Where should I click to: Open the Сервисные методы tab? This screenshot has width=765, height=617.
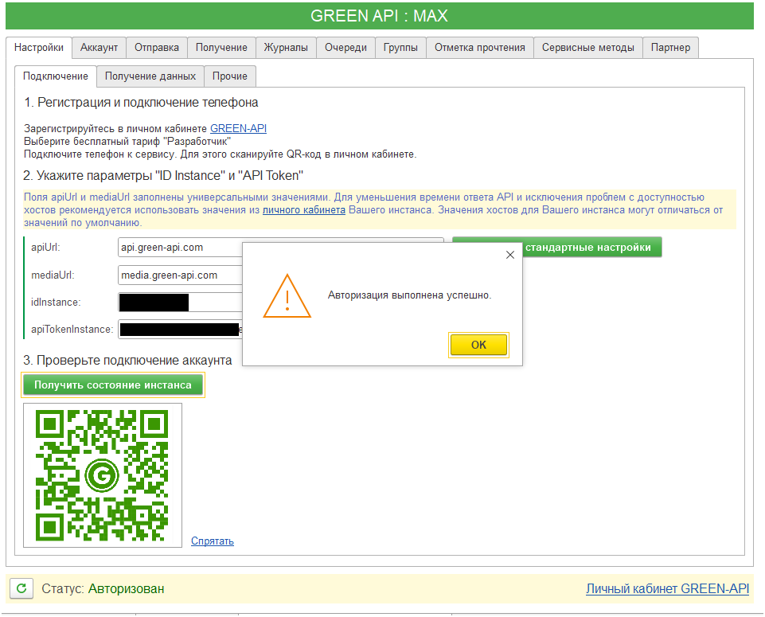coord(587,48)
